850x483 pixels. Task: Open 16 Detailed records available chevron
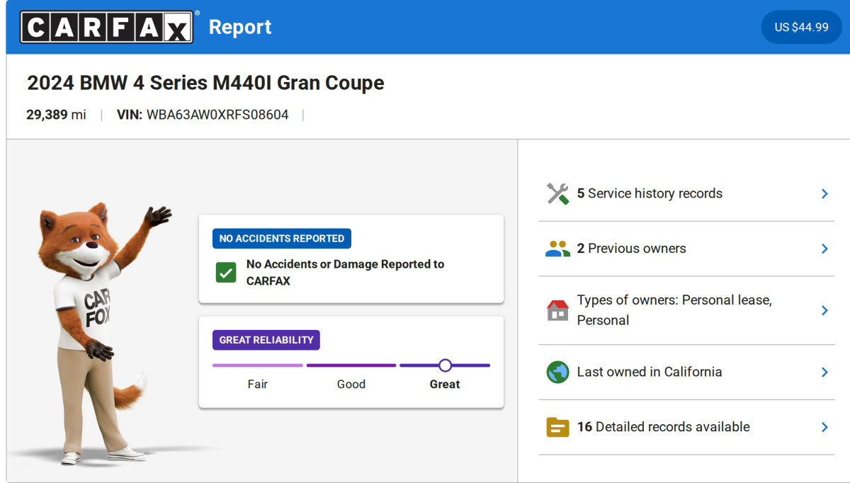click(x=824, y=427)
